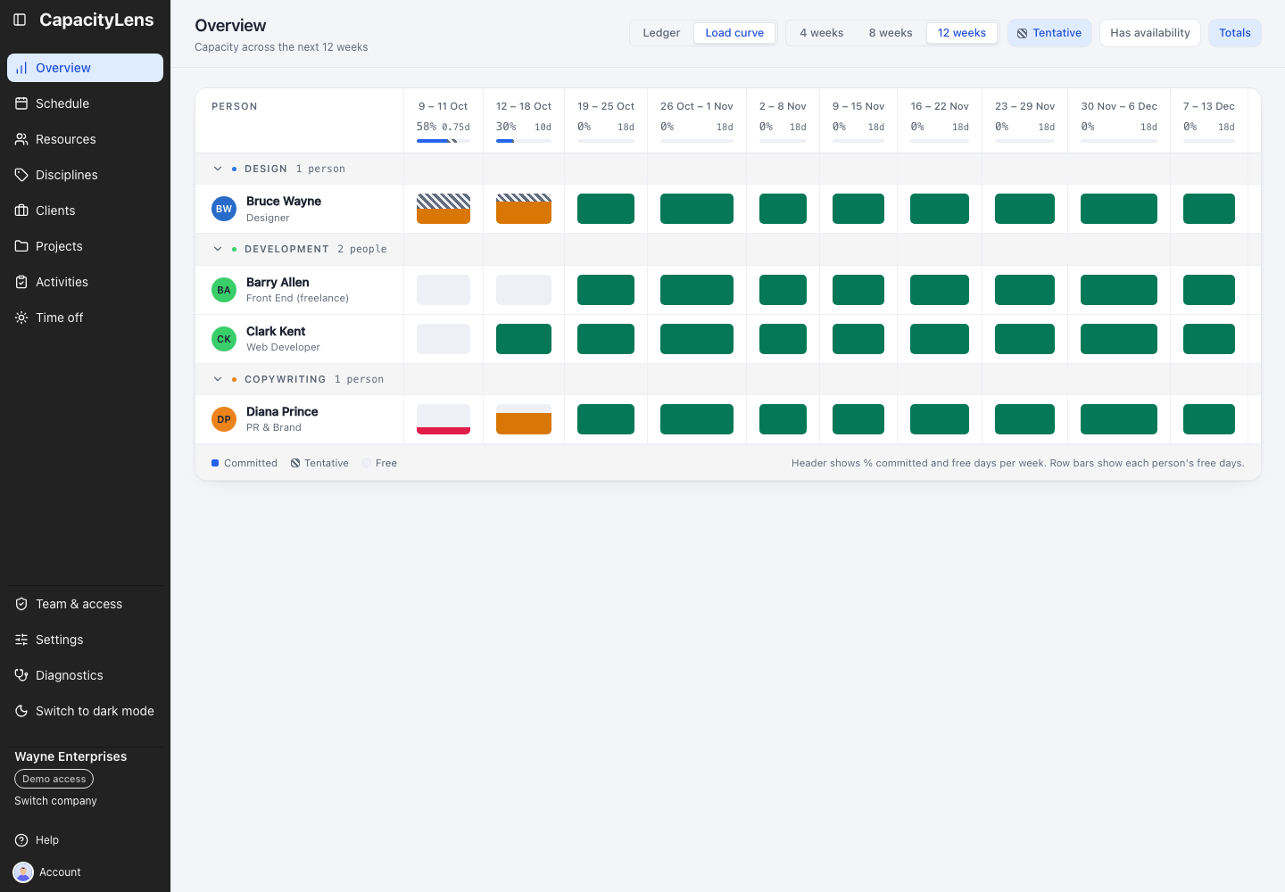Click Clark Kent's 12 – 18 Oct capacity cell

[524, 339]
